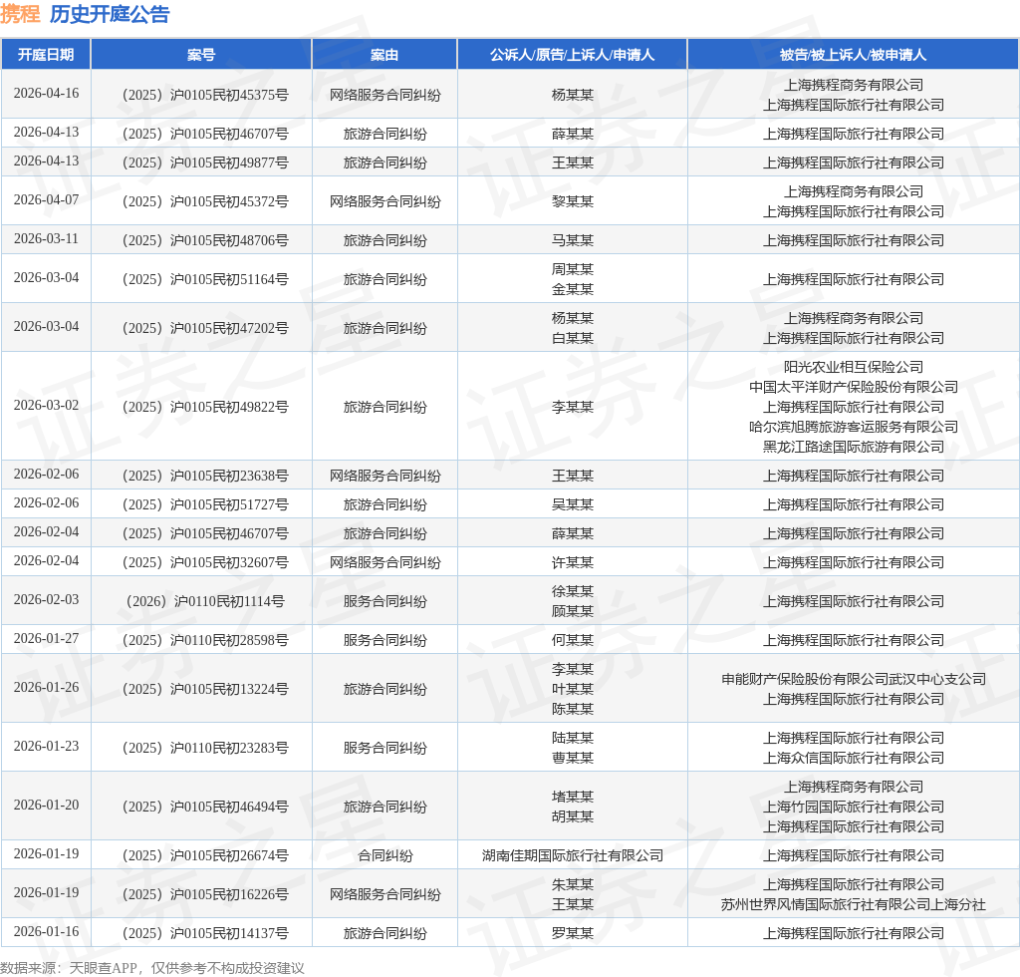This screenshot has height=977, width=1020.
Task: Click plaintiff 杨某某 in the 2026-04-16 row
Action: click(573, 95)
